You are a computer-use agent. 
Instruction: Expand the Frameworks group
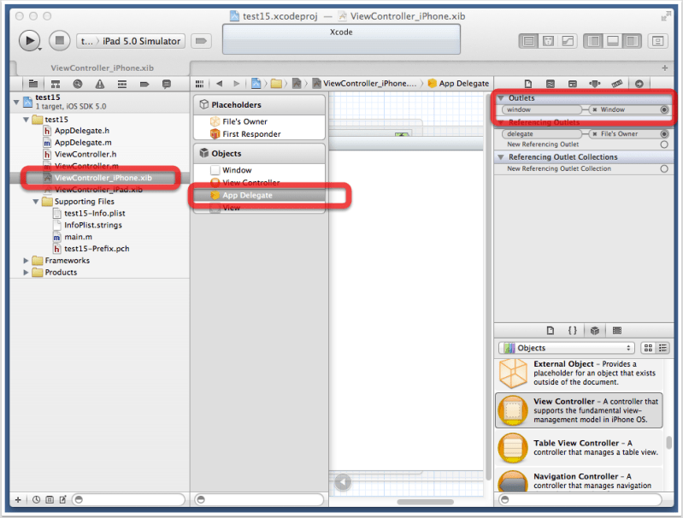(x=26, y=261)
